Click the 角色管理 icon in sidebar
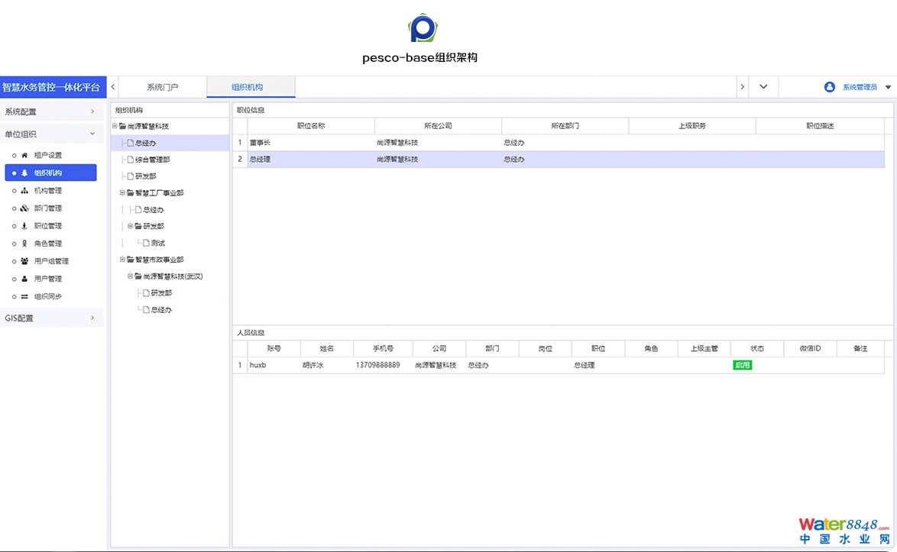Viewport: 897px width, 552px height. coord(24,244)
